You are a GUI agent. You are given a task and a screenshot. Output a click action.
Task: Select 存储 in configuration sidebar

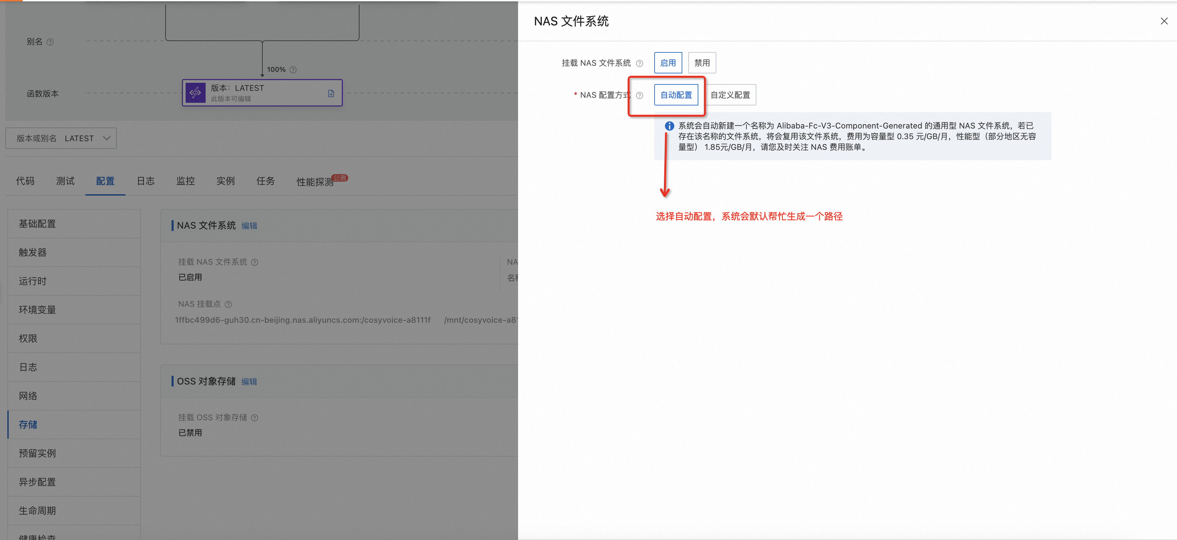pos(74,425)
